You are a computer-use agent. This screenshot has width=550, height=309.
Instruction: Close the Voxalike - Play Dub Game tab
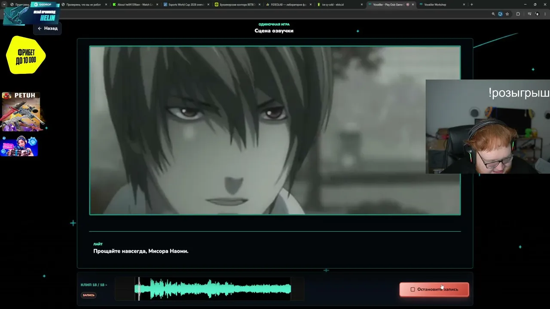pyautogui.click(x=413, y=5)
